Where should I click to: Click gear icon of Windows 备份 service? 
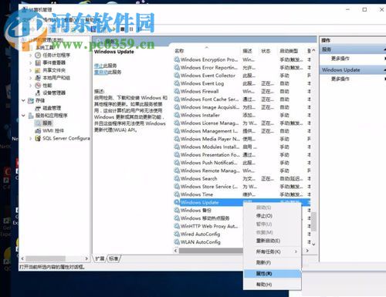[x=177, y=211]
